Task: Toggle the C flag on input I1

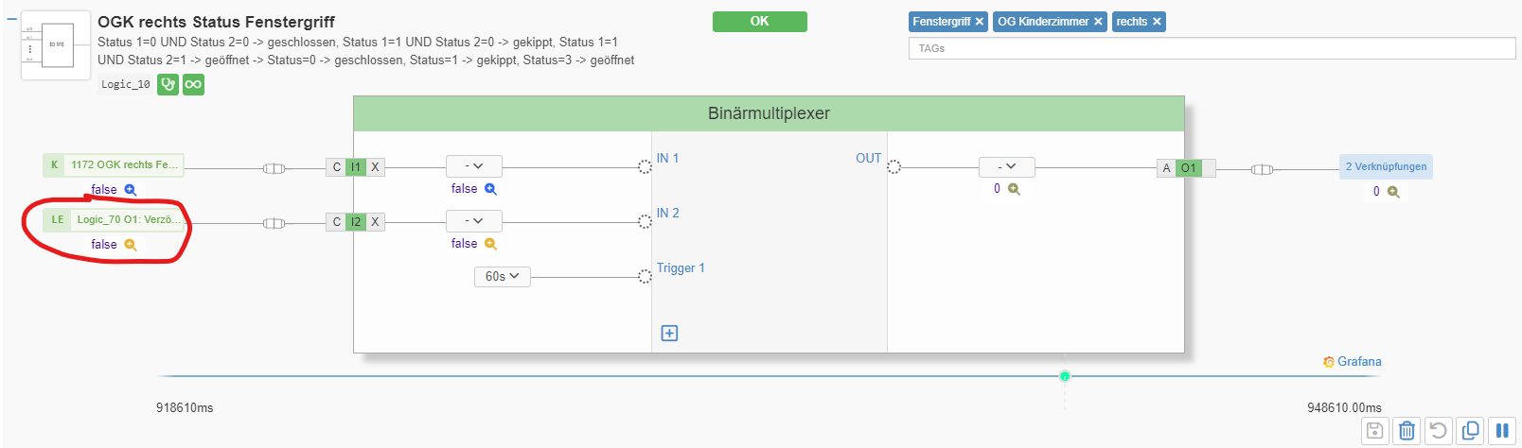Action: (336, 167)
